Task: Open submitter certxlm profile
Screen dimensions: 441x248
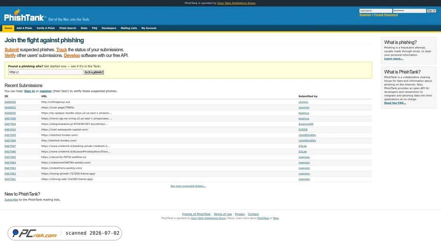Action: 303,102
